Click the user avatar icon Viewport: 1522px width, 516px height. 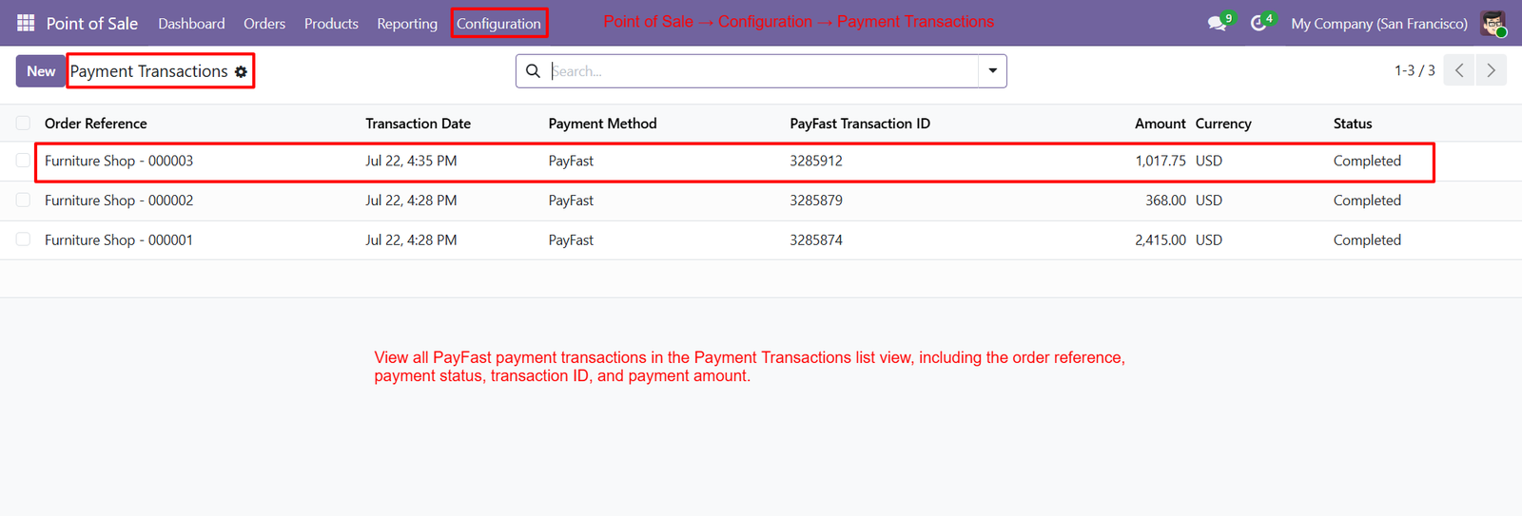coord(1493,24)
